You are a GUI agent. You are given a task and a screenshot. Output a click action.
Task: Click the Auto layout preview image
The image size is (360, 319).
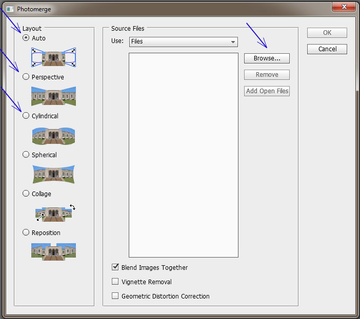53,57
